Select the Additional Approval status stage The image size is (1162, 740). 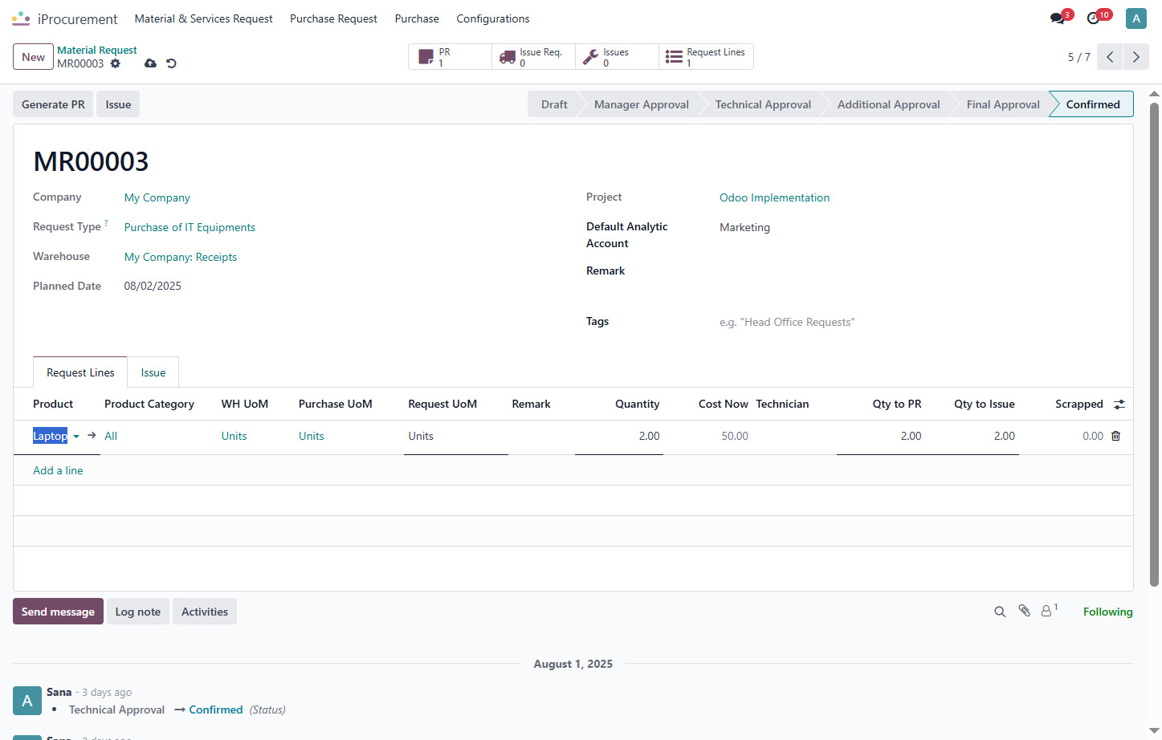888,104
